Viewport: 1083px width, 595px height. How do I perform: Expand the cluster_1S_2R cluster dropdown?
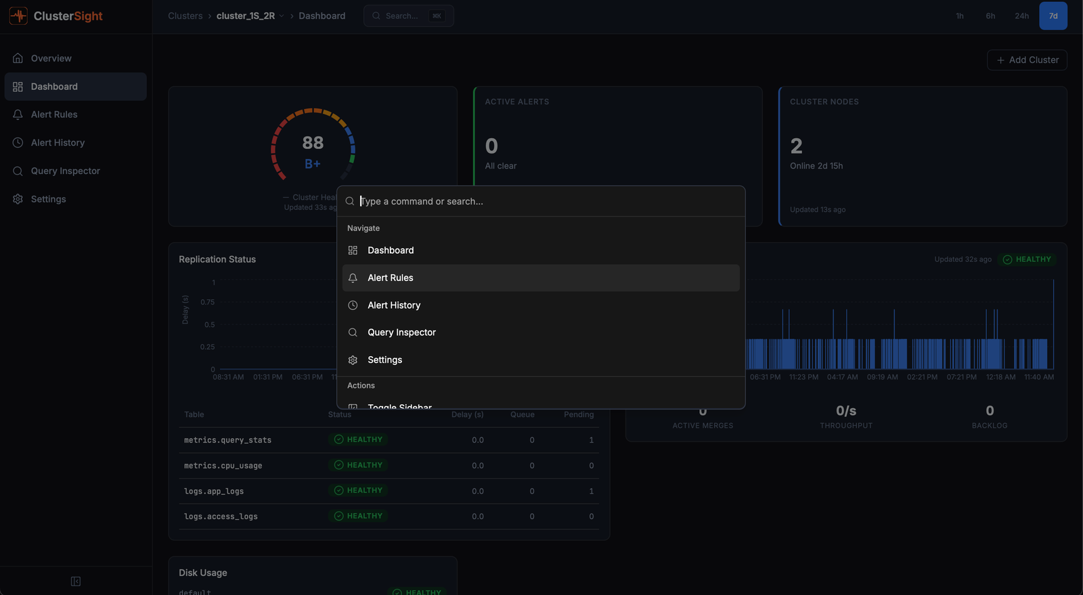click(282, 16)
